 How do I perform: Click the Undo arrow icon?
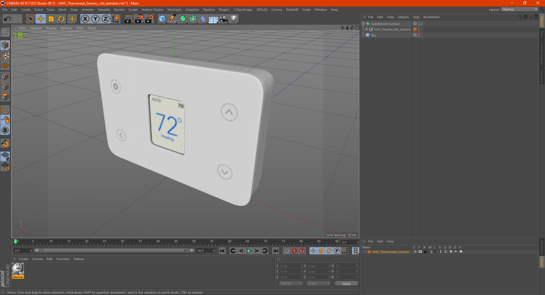[x=8, y=19]
